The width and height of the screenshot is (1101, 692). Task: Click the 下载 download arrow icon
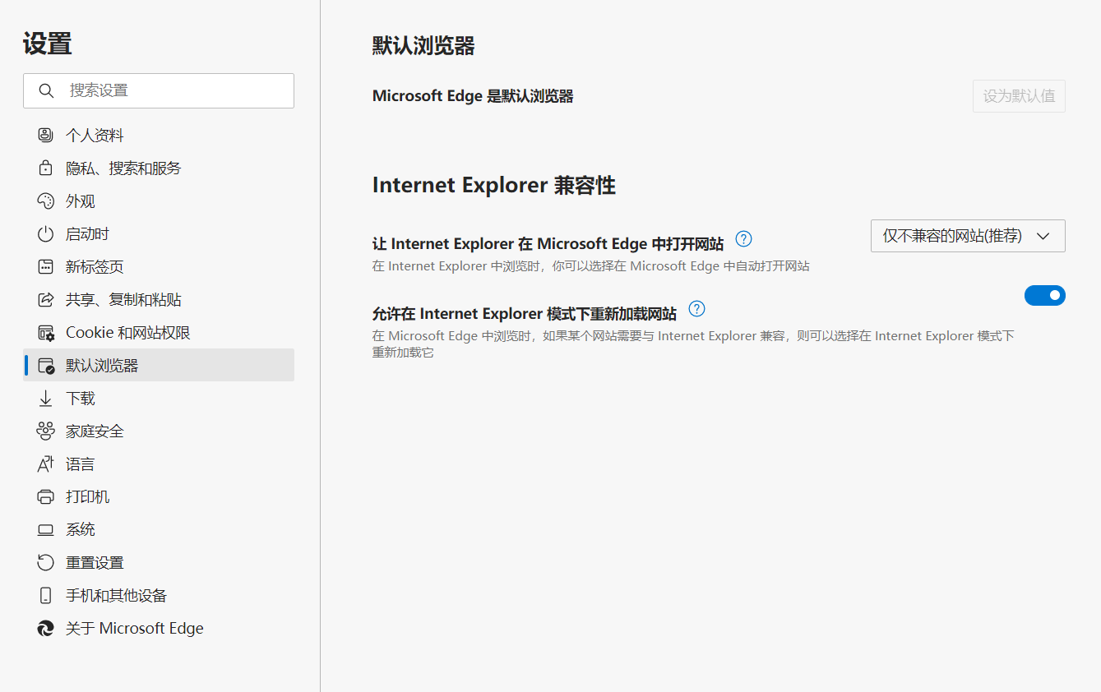pyautogui.click(x=45, y=398)
